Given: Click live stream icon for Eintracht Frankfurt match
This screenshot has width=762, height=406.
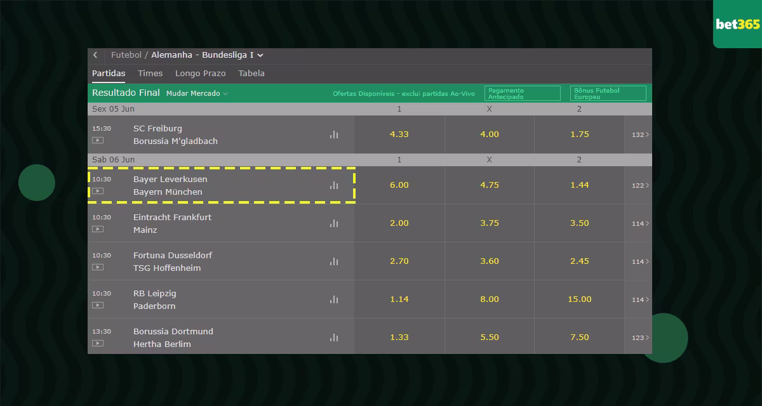Looking at the screenshot, I should click(98, 229).
